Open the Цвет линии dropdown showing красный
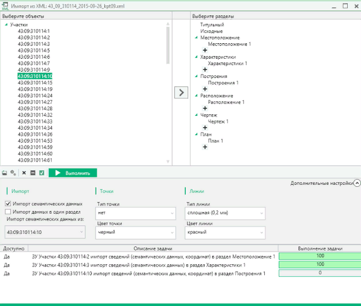The width and height of the screenshot is (361, 306). (225, 233)
